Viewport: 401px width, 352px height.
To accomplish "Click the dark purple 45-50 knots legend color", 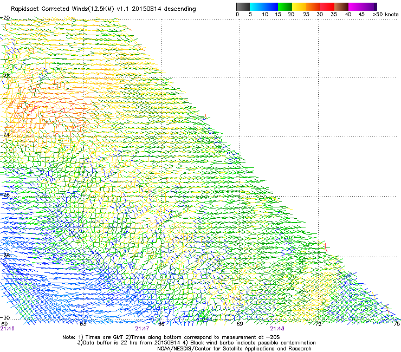I will 370,6.
